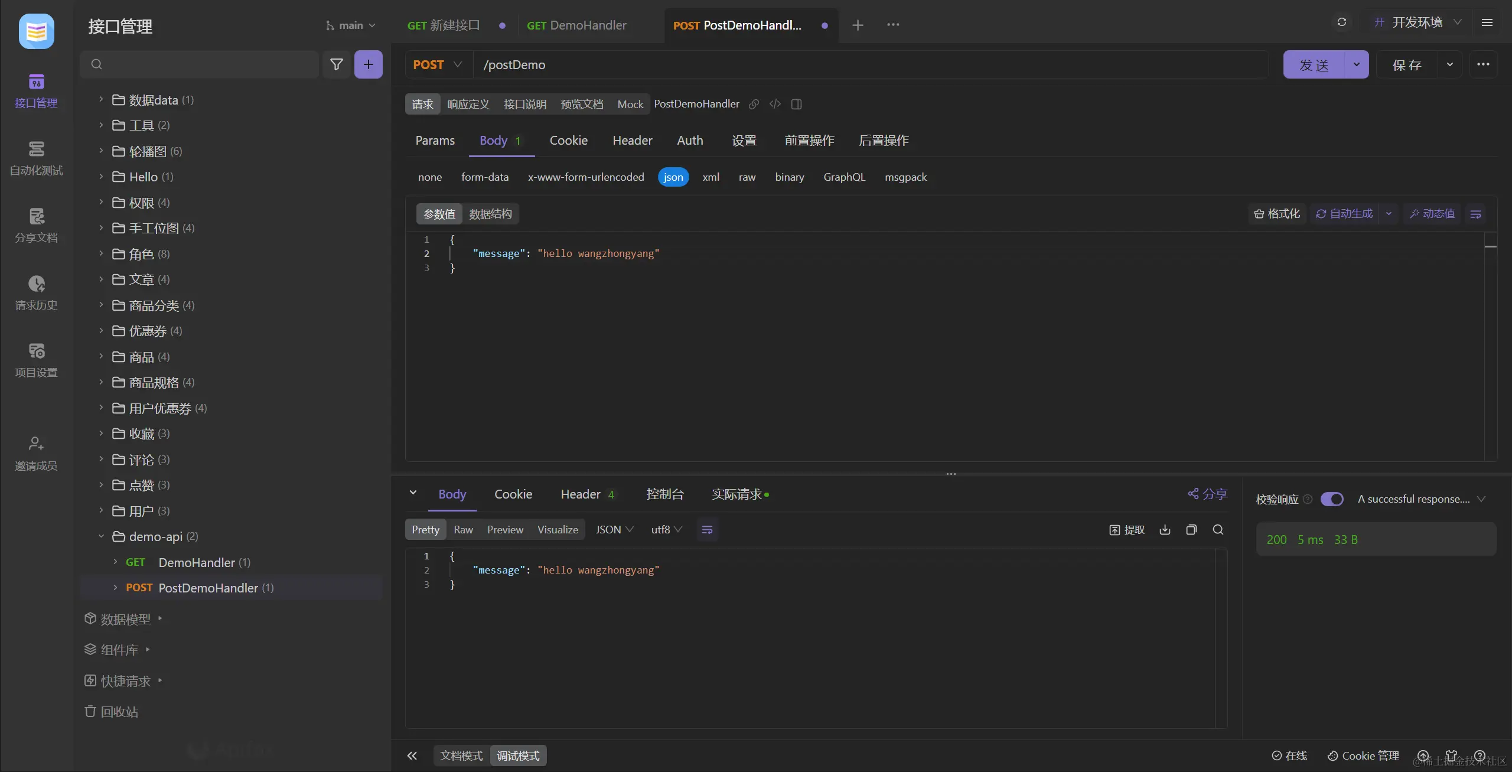Click the filter icon beside search box
Image resolution: width=1512 pixels, height=772 pixels.
click(336, 64)
